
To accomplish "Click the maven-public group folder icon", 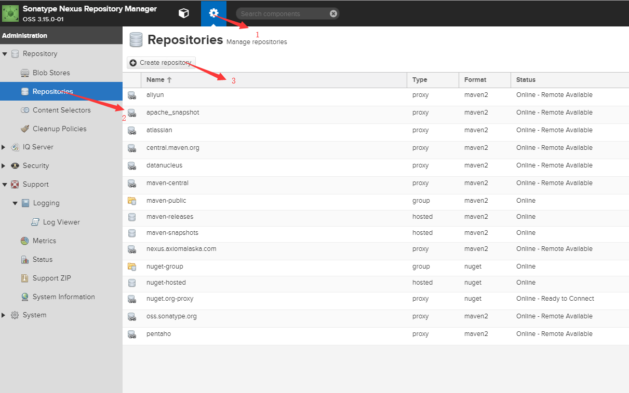I will coord(132,201).
